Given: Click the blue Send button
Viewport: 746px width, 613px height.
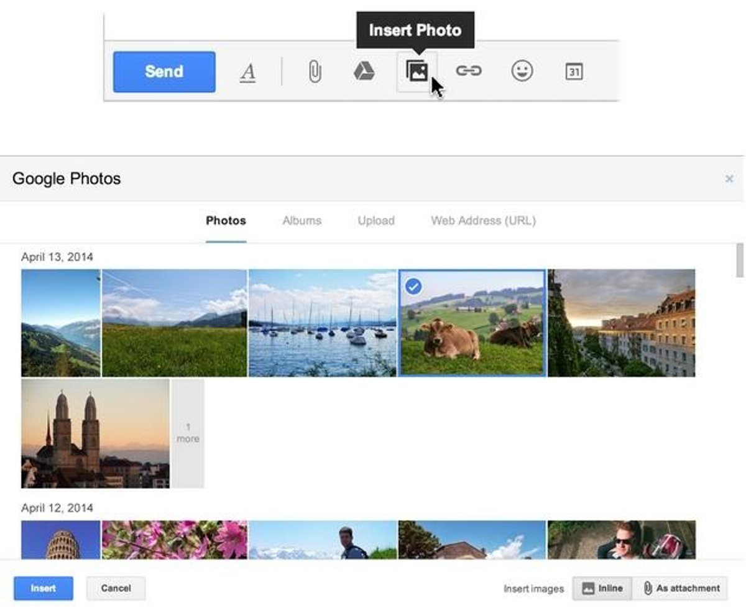Looking at the screenshot, I should tap(164, 71).
